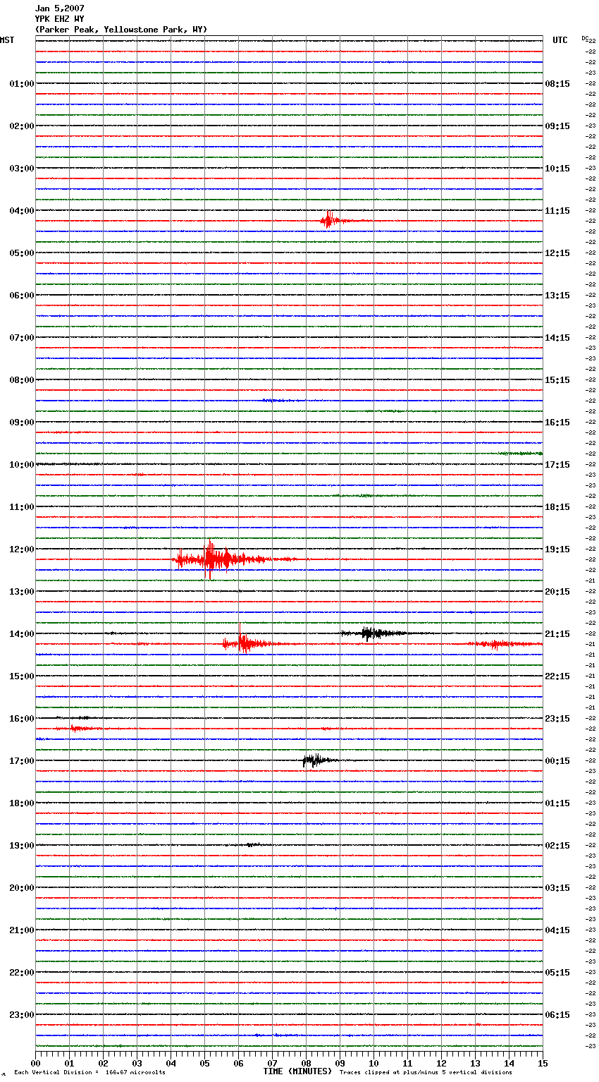Click the UTC label '11:15'
Image resolution: width=599 pixels, height=1082 pixels.
tap(557, 211)
